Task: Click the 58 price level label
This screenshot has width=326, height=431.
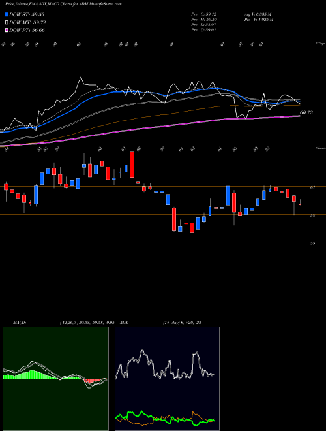Action: tap(312, 215)
